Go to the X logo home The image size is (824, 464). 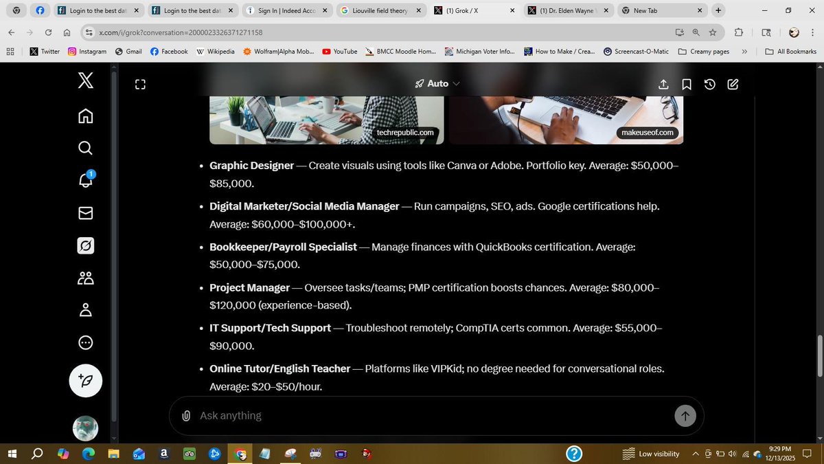click(85, 81)
